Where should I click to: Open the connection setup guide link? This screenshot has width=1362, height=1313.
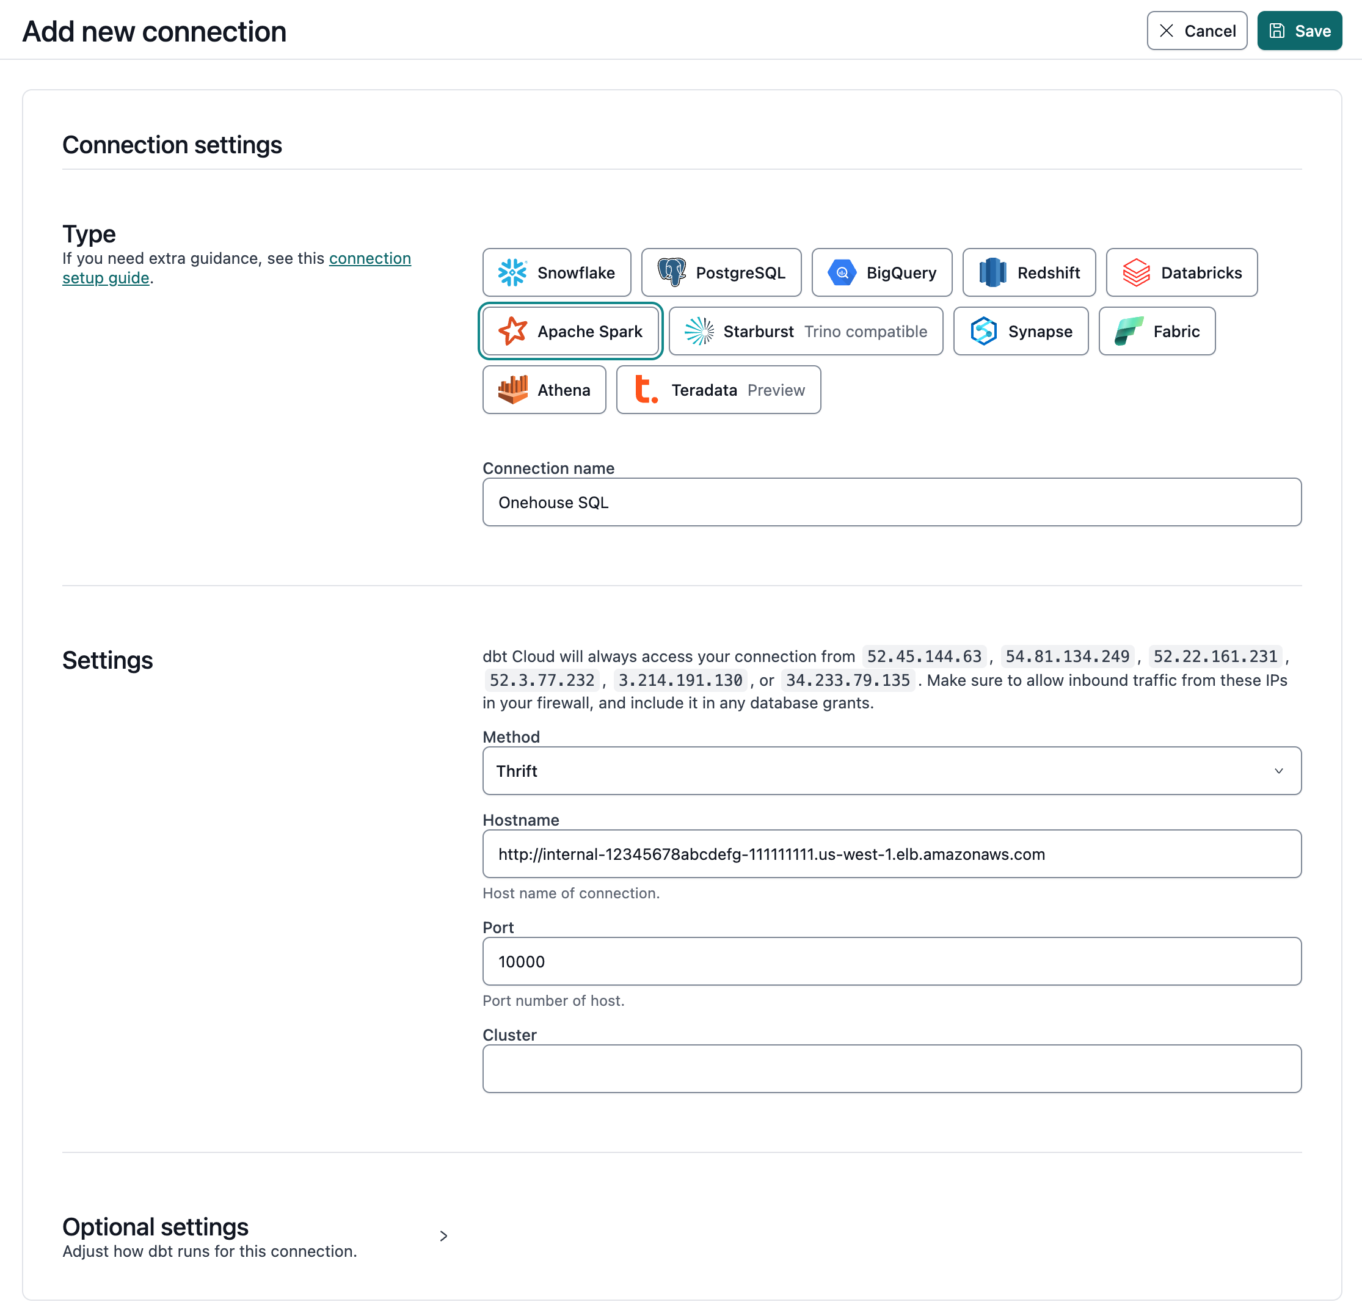click(369, 258)
